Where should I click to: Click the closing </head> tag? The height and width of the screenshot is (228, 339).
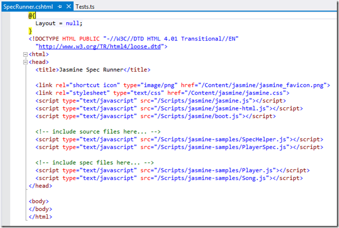tap(41, 186)
